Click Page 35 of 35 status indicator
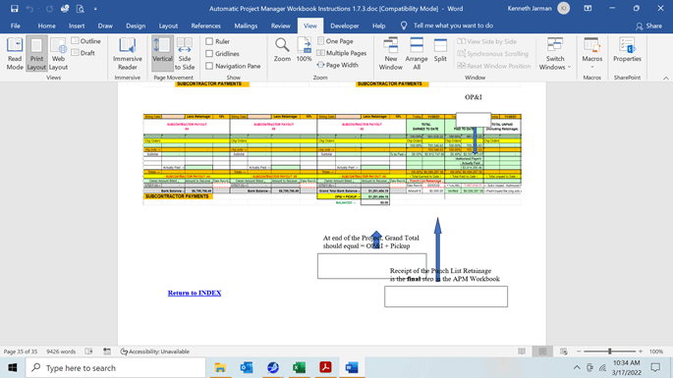Viewport: 673px width, 378px height. pos(21,351)
